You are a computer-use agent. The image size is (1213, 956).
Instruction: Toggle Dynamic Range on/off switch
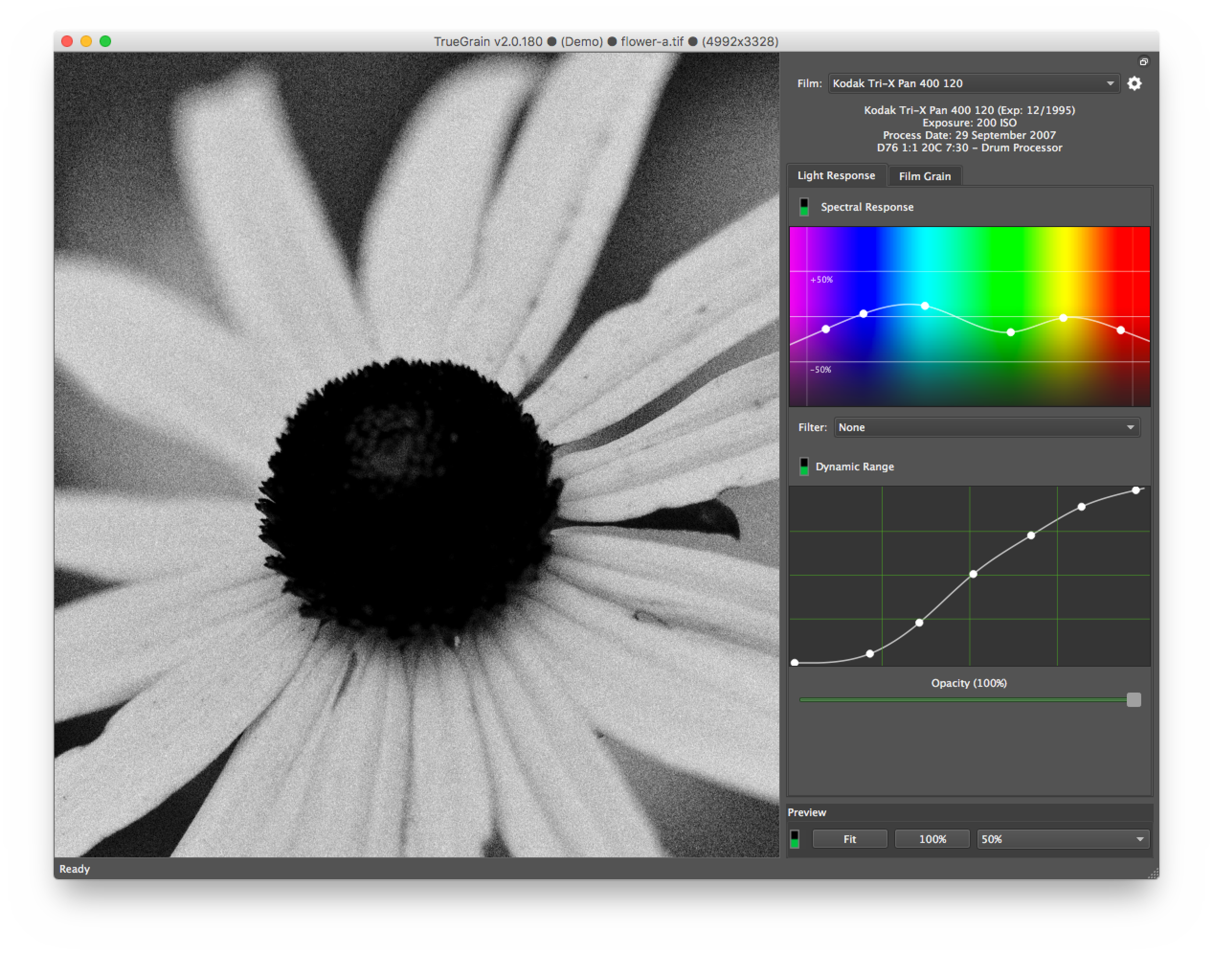click(804, 467)
